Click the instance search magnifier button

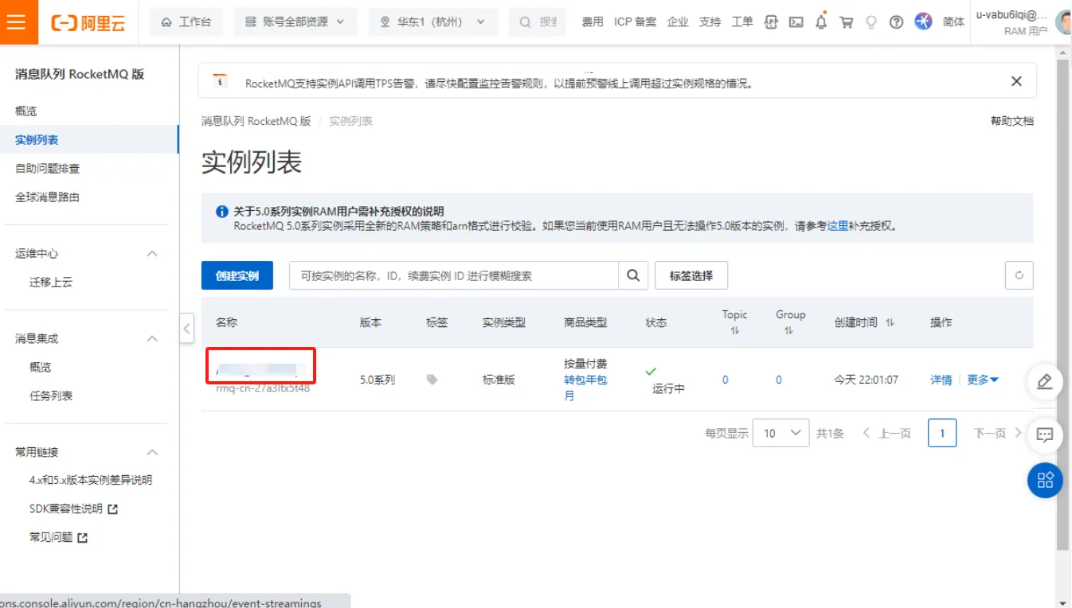633,276
